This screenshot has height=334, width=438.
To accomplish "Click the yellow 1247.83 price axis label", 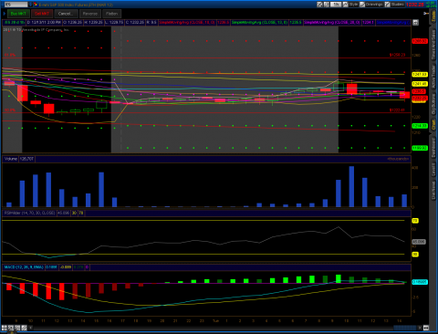I will [x=420, y=75].
